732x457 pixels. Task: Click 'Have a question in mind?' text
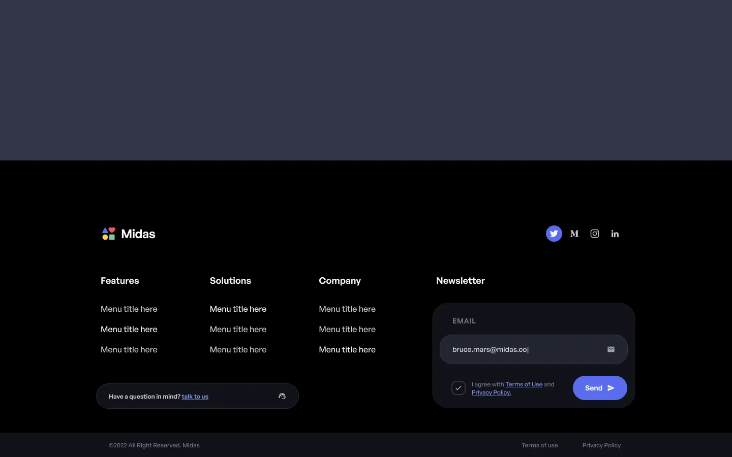pos(144,397)
